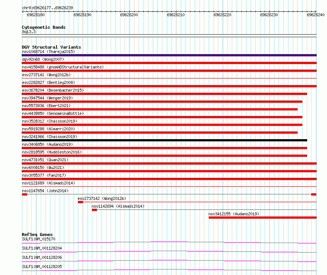Screen dimensions: 327x275
Task: Click the magenta line of SULF1|NM_015170
Action: 169,242
